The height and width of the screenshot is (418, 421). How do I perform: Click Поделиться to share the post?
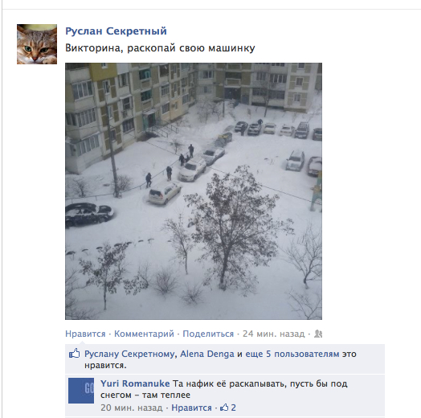point(208,334)
